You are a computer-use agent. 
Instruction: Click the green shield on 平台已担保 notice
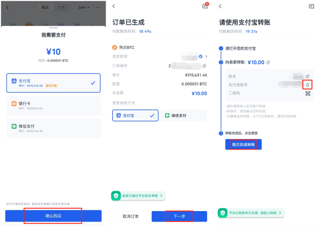click(223, 213)
